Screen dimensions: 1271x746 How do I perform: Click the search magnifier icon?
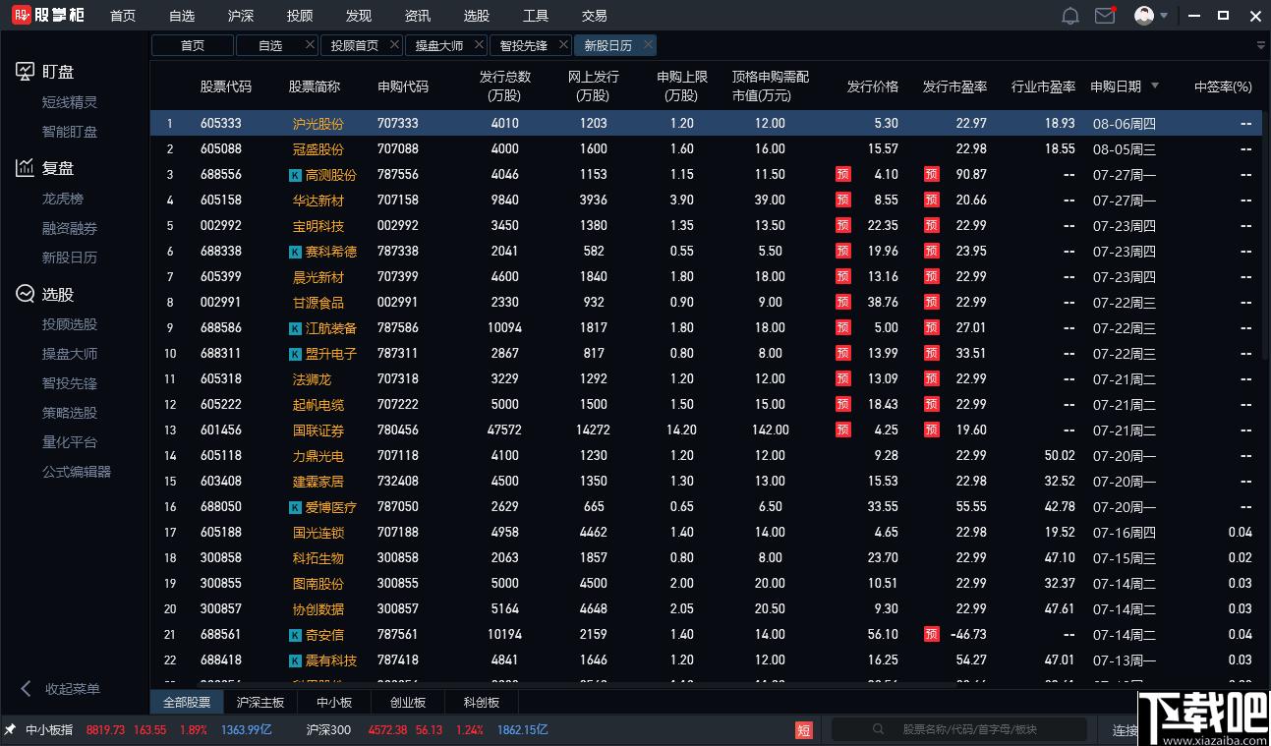click(x=879, y=730)
